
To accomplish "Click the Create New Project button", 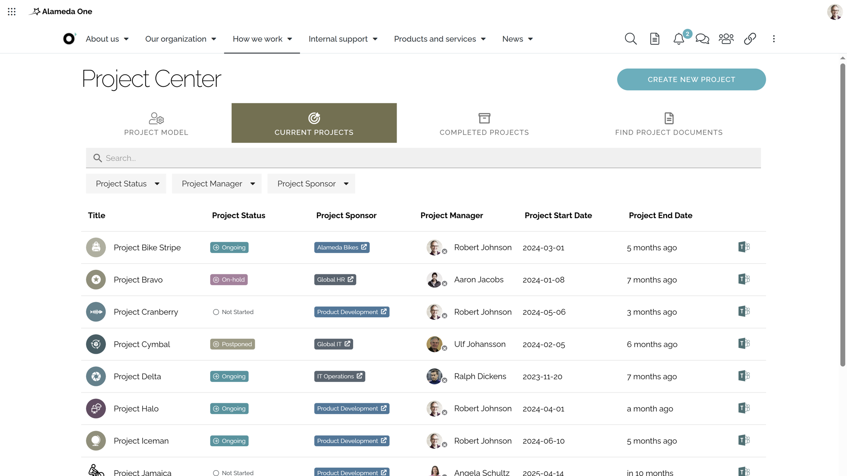I will click(x=691, y=79).
